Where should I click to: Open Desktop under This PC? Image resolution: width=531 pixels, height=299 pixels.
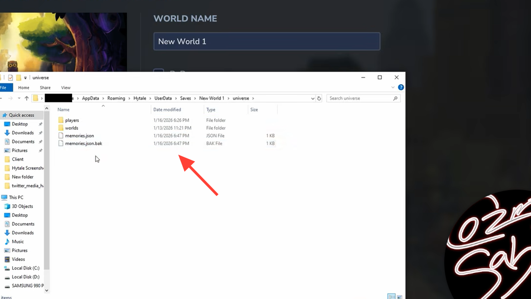(x=20, y=215)
